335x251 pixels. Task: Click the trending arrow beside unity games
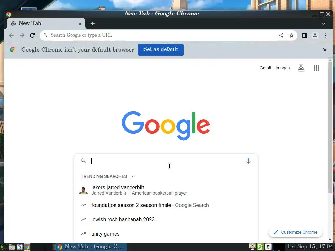coord(83,234)
